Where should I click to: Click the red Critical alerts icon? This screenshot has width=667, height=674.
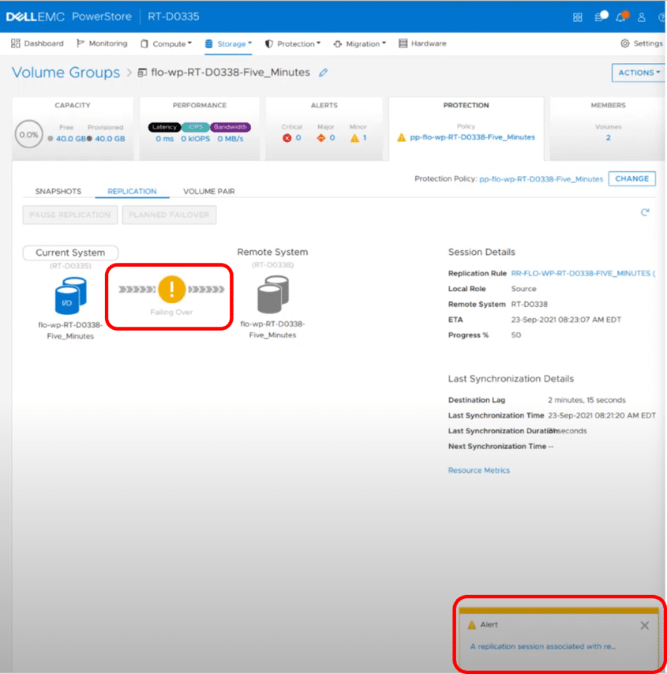pyautogui.click(x=287, y=138)
